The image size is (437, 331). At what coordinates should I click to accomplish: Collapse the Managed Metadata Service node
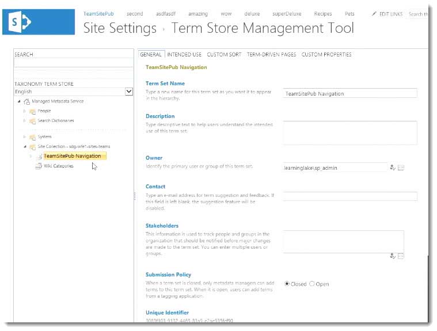point(19,101)
